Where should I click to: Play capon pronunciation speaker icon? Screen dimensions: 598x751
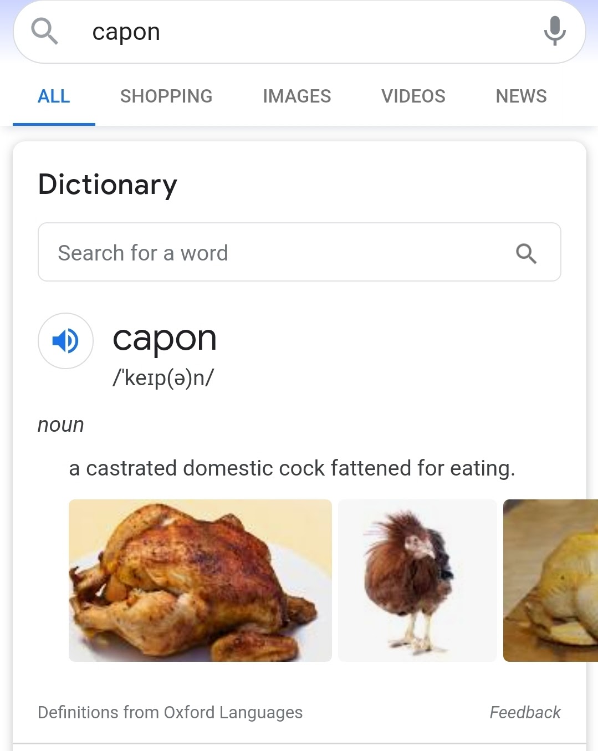[x=65, y=341]
